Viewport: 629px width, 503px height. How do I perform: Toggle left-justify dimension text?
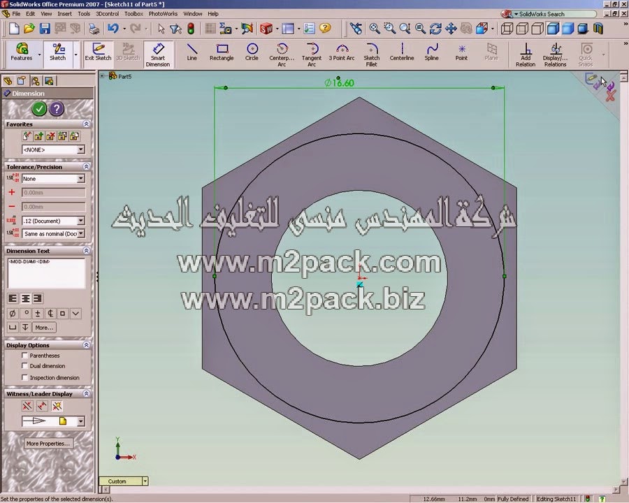(x=13, y=298)
